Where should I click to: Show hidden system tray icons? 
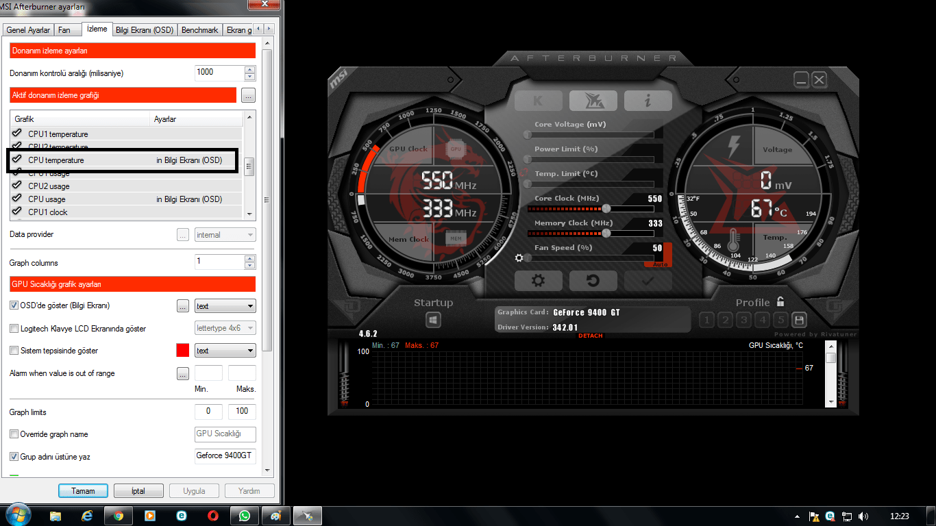click(x=797, y=516)
